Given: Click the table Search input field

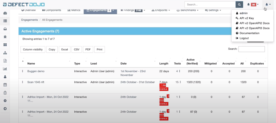Looking at the screenshot, I should 251,49.
